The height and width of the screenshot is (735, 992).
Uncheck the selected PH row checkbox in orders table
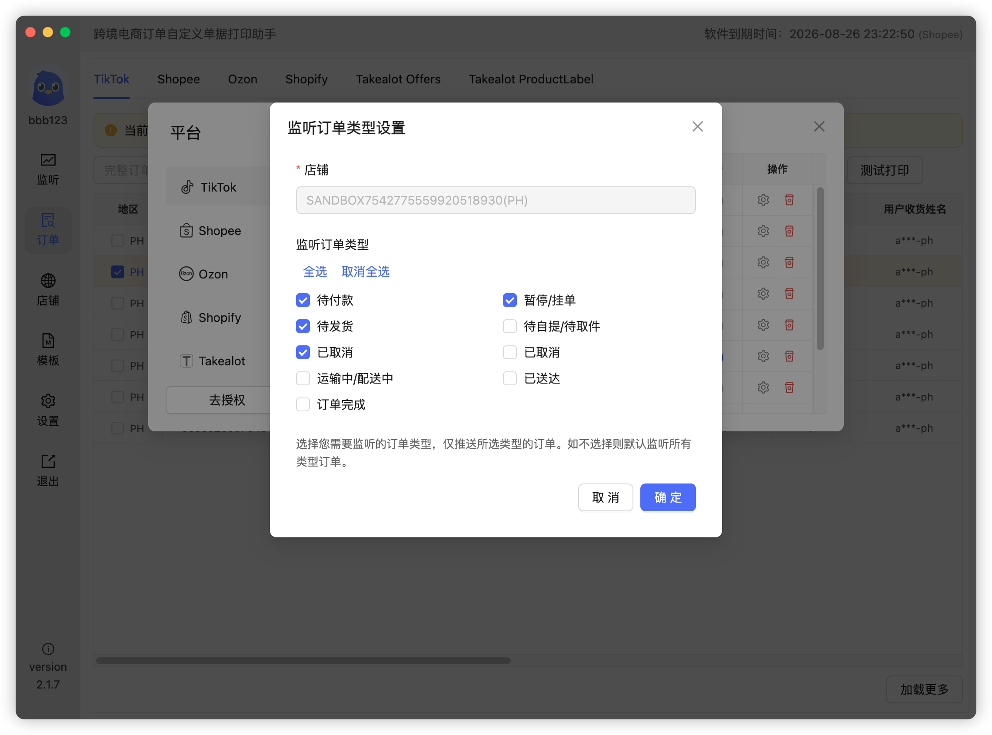tap(117, 272)
